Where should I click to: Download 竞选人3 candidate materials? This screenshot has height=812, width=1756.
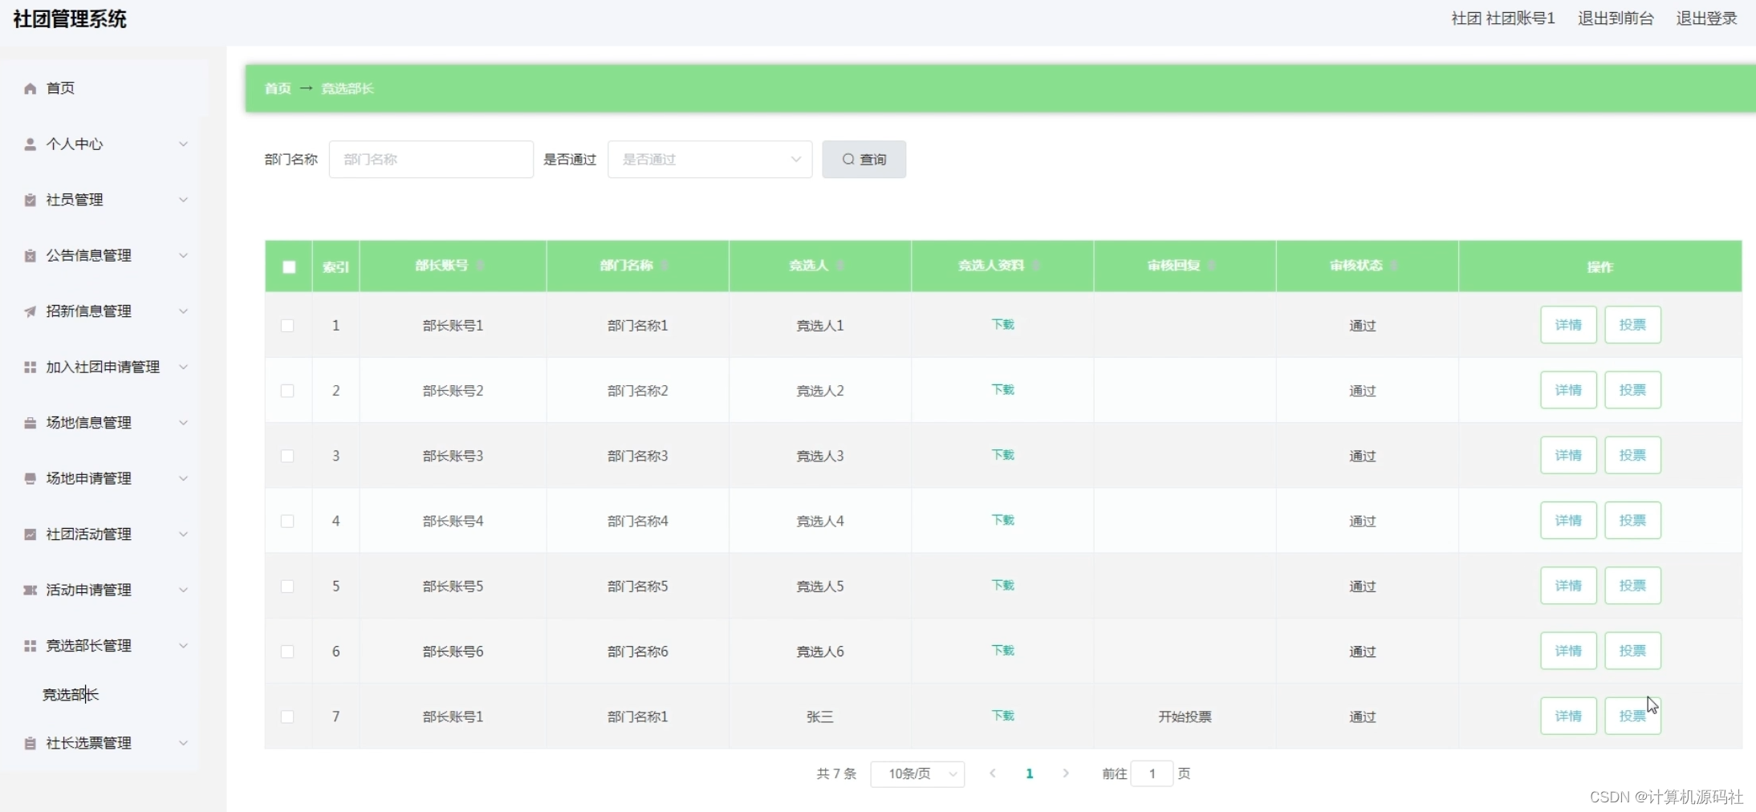coord(1002,455)
